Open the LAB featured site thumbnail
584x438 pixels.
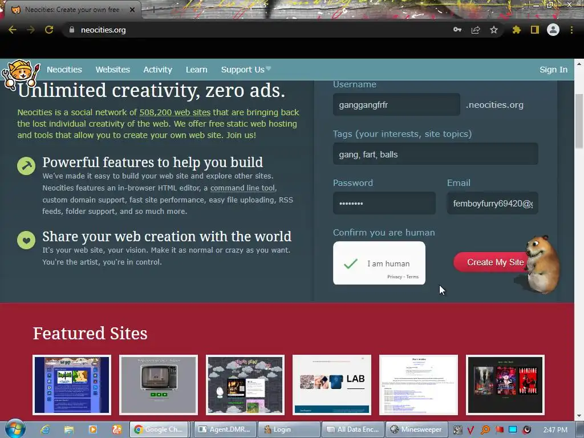(332, 385)
